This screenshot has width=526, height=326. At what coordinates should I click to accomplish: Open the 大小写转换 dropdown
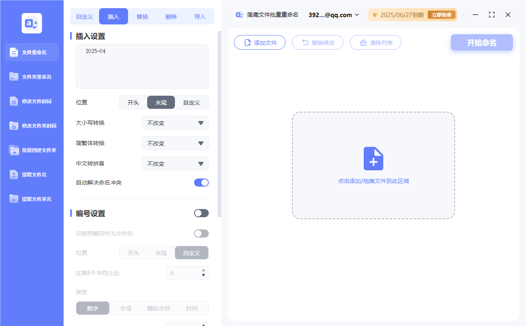click(x=175, y=123)
